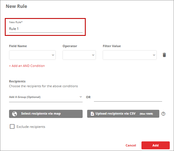Click + Add an AND Condition link
Screen dimensions: 174x151
click(27, 66)
